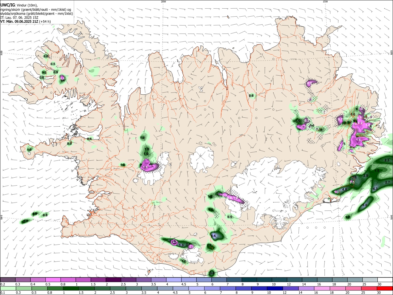Click the palest green 0.1–0.3 swatch in lower legend

[8, 289]
